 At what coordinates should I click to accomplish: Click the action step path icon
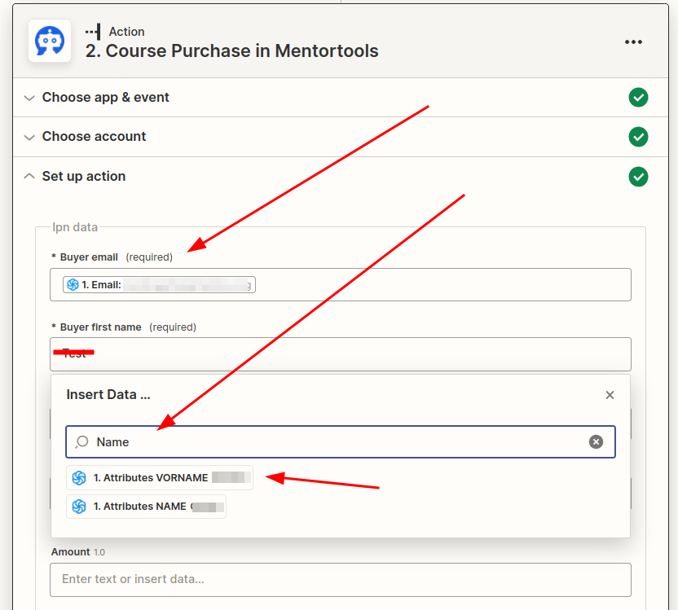point(93,32)
